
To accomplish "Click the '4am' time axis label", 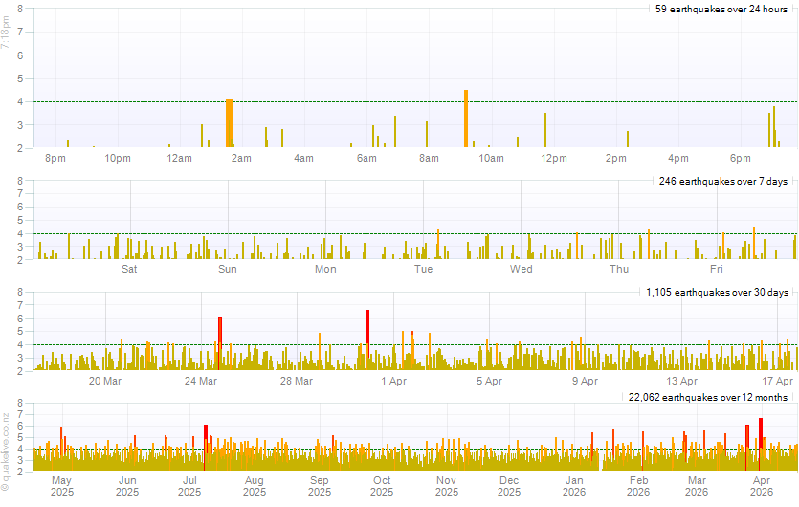I will tap(303, 158).
